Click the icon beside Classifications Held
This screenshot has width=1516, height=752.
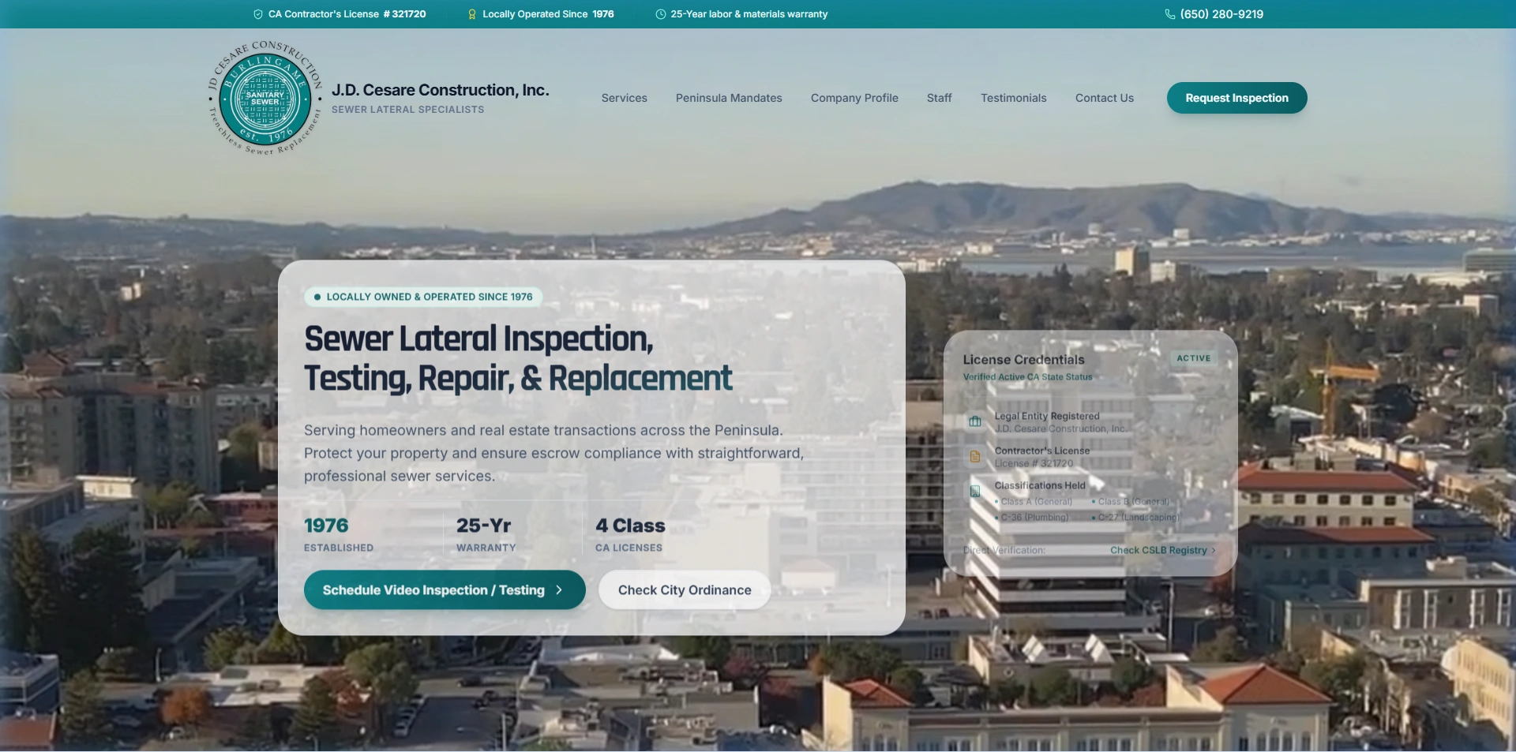(x=975, y=491)
